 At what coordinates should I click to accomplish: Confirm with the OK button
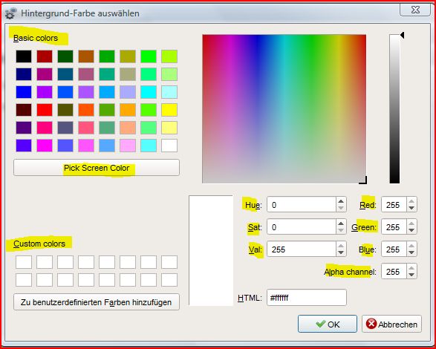click(x=328, y=324)
